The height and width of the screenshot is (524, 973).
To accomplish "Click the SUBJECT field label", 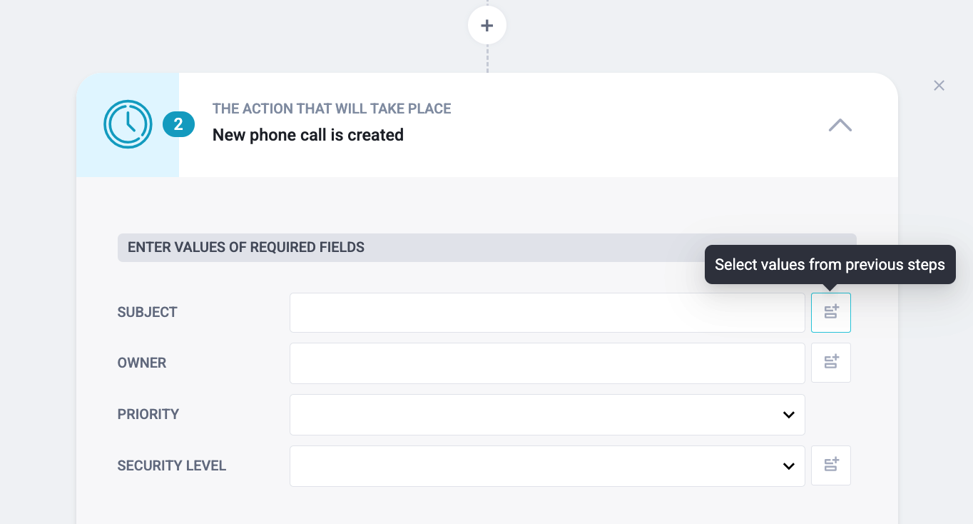I will (148, 312).
